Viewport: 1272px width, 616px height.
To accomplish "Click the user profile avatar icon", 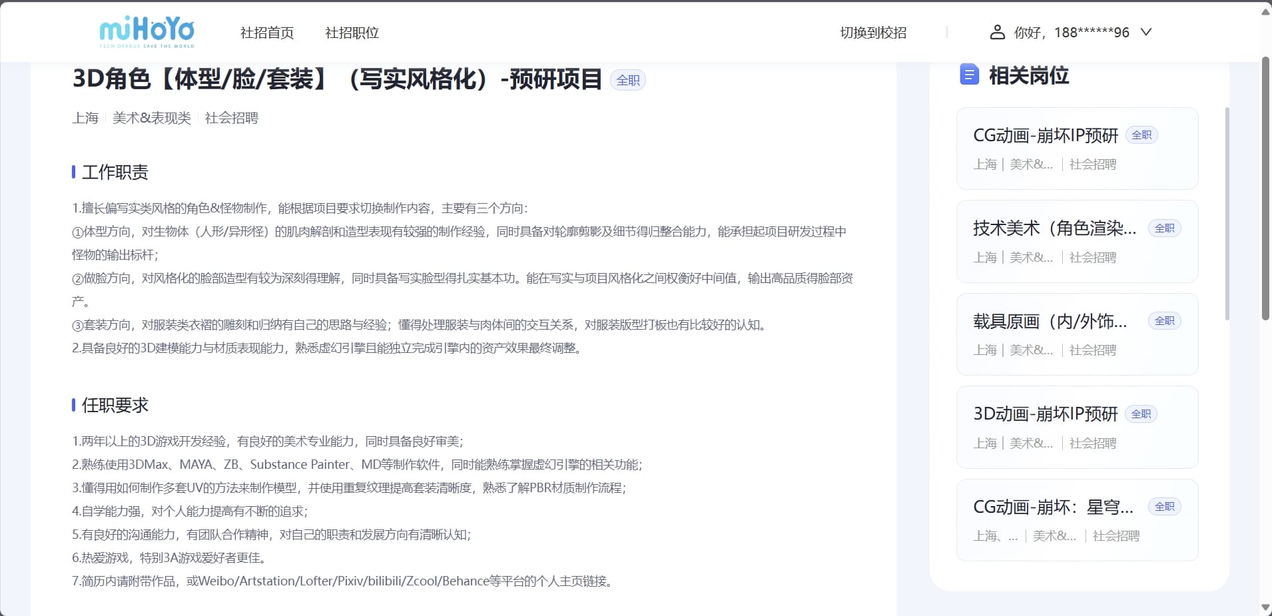I will pos(997,32).
